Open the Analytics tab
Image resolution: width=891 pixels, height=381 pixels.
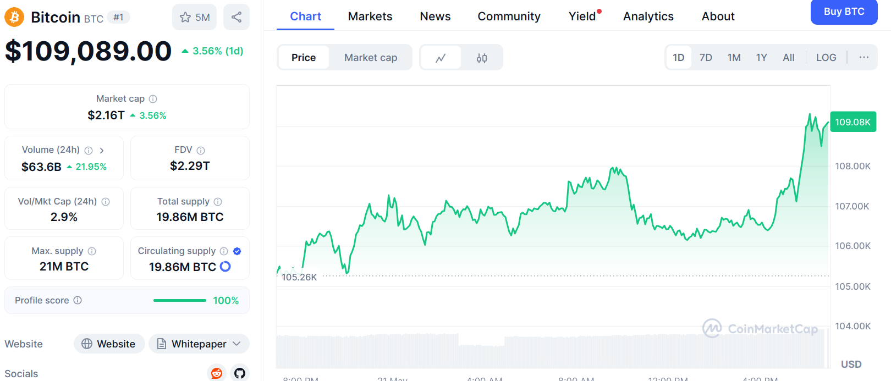pyautogui.click(x=648, y=16)
